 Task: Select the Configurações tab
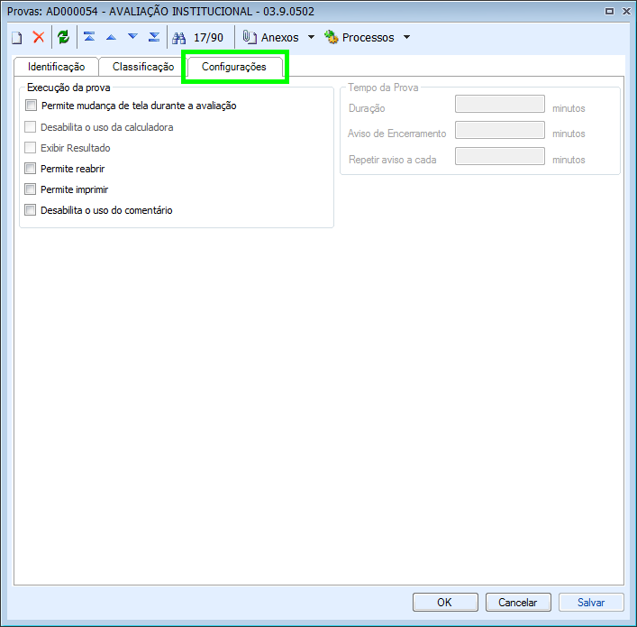click(x=234, y=67)
